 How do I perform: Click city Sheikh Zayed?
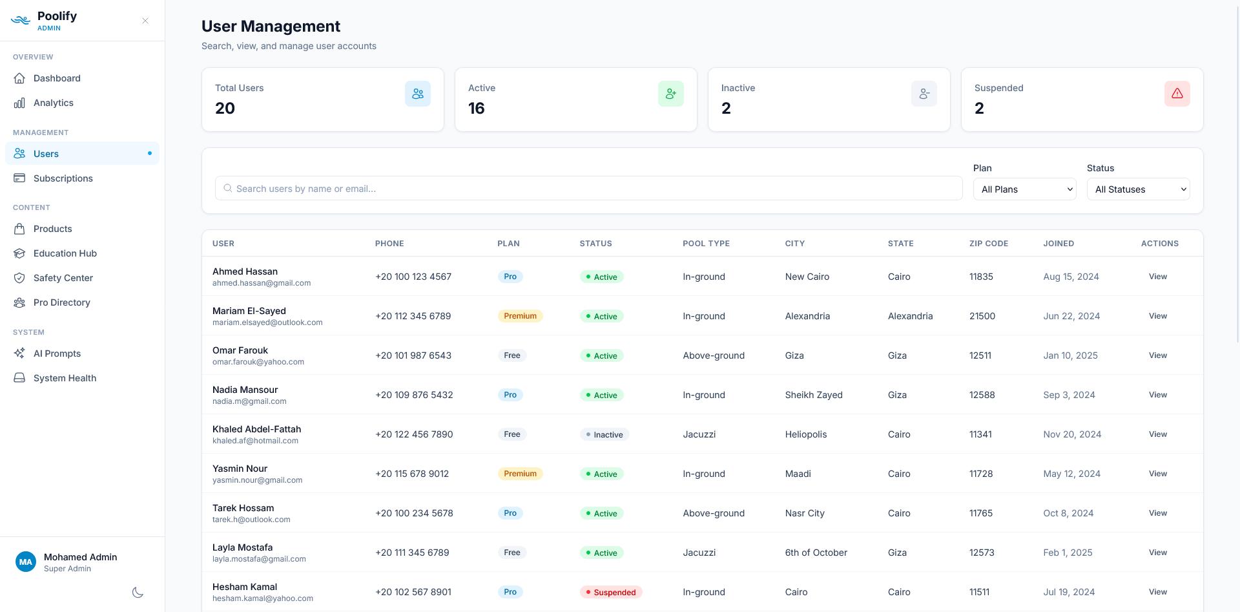point(814,395)
